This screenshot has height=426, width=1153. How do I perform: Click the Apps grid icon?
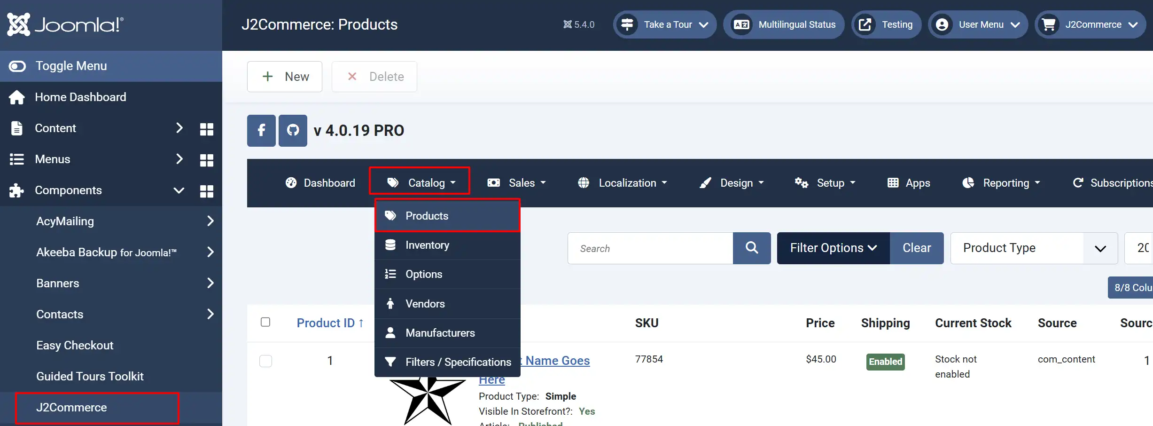point(893,183)
